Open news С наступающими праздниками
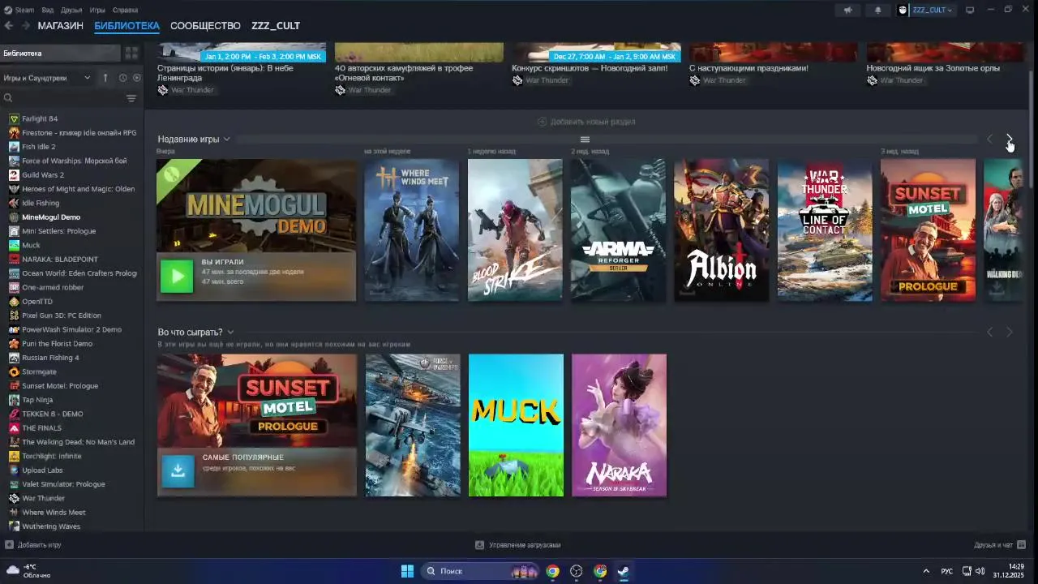This screenshot has width=1038, height=584. tap(748, 68)
